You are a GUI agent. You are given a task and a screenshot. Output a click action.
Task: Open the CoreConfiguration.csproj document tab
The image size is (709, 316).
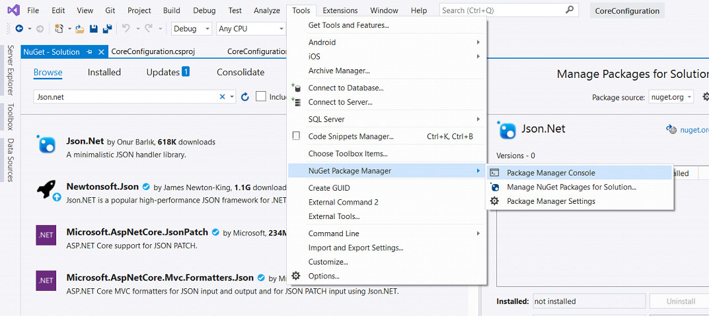click(153, 52)
